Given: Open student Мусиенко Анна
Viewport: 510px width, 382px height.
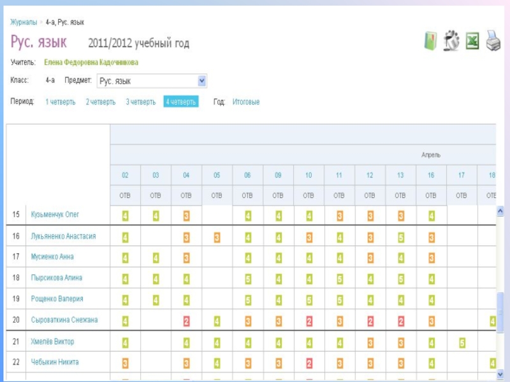Looking at the screenshot, I should 52,257.
